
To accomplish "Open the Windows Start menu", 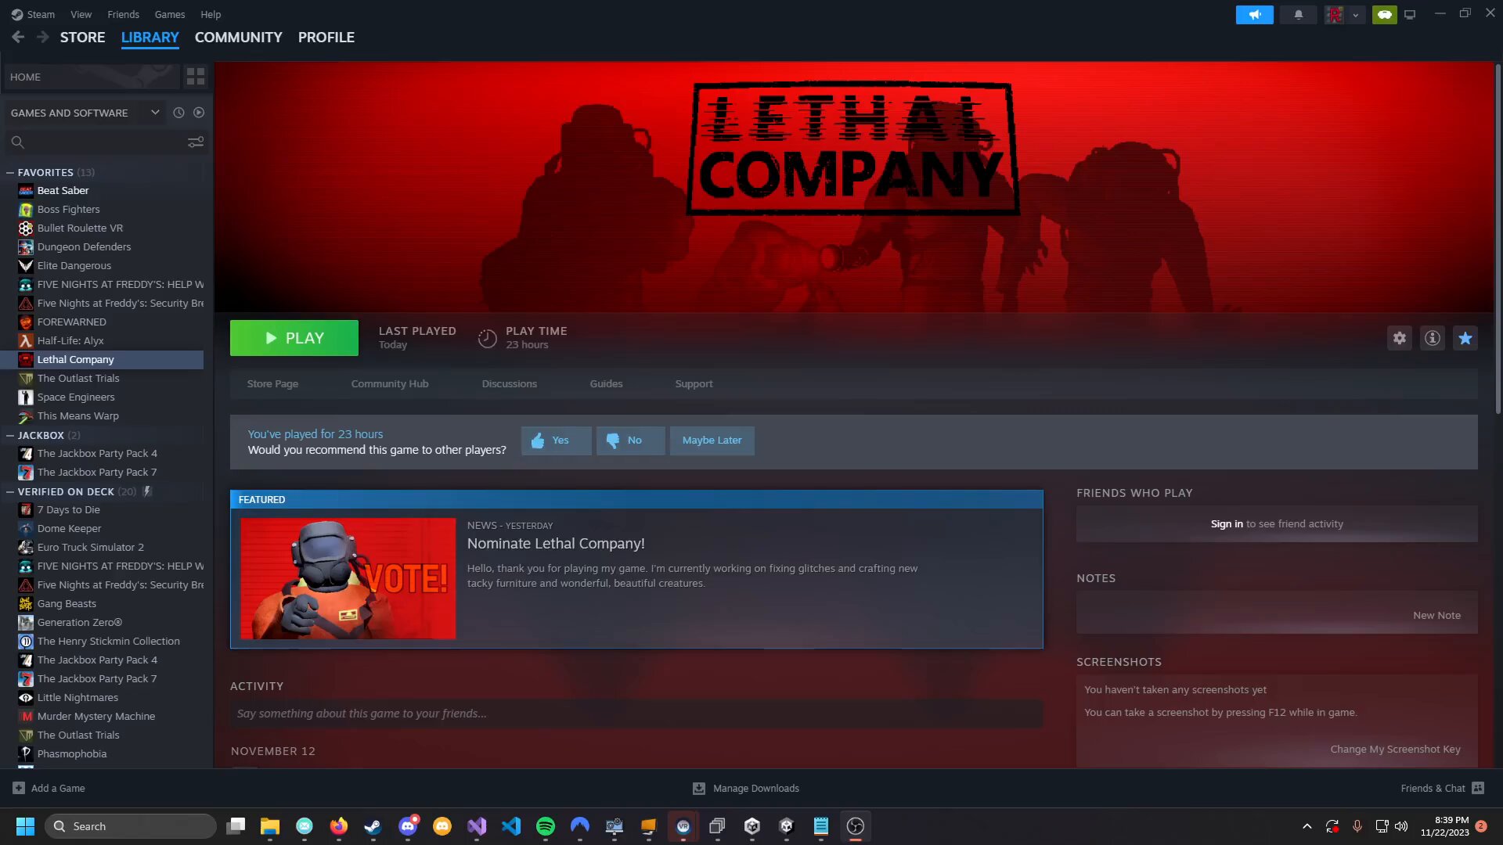I will pos(25,826).
